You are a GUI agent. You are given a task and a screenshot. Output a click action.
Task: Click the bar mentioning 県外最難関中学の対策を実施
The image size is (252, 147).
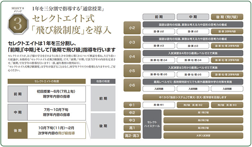point(193,82)
